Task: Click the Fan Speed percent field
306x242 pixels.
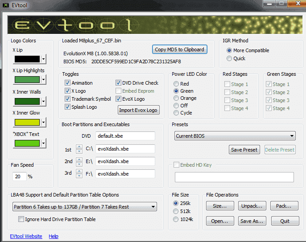Action: [19, 176]
